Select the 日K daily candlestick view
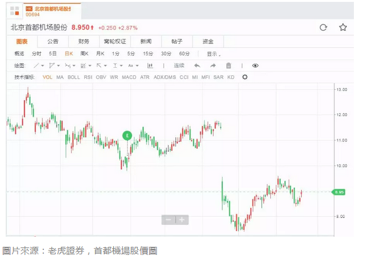The height and width of the screenshot is (260, 374). pyautogui.click(x=69, y=53)
